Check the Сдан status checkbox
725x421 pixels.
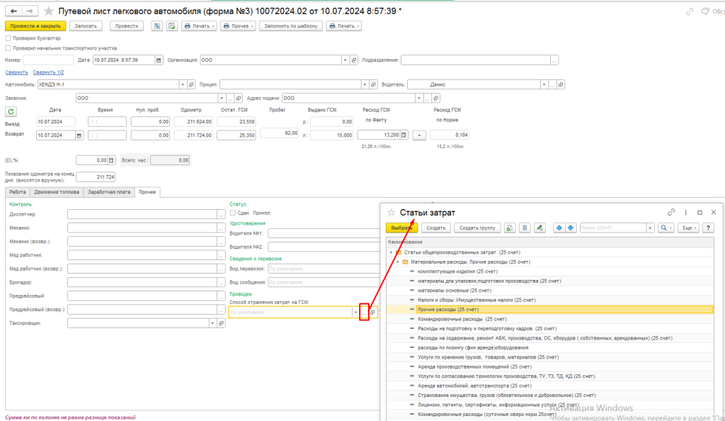coord(232,213)
